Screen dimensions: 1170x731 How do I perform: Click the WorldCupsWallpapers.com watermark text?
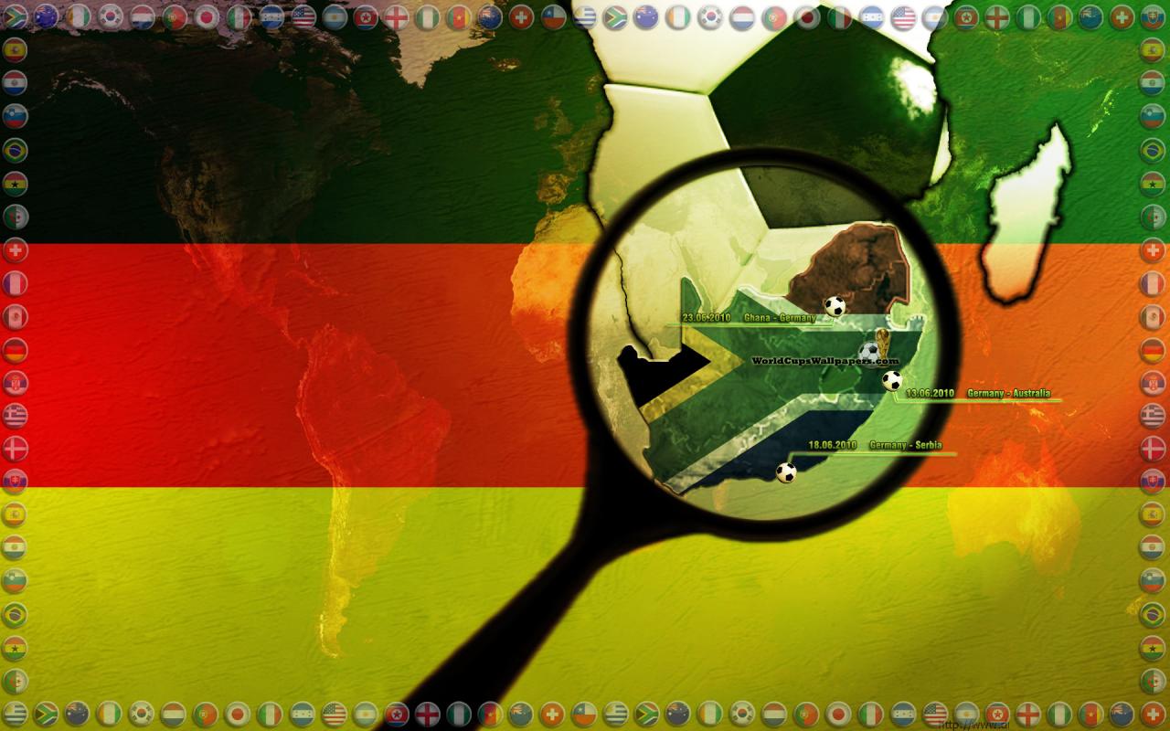point(818,361)
